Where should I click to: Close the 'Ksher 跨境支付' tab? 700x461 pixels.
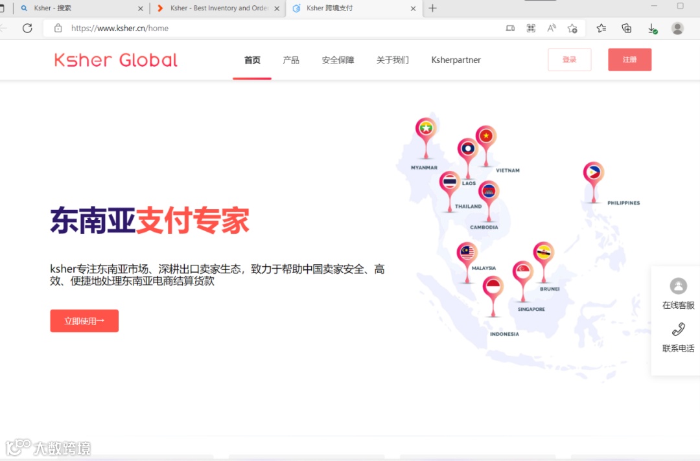[x=413, y=8]
